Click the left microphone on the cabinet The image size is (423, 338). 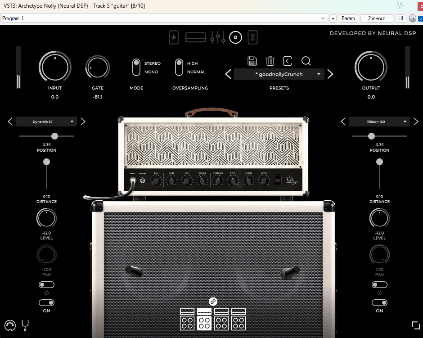(x=134, y=271)
